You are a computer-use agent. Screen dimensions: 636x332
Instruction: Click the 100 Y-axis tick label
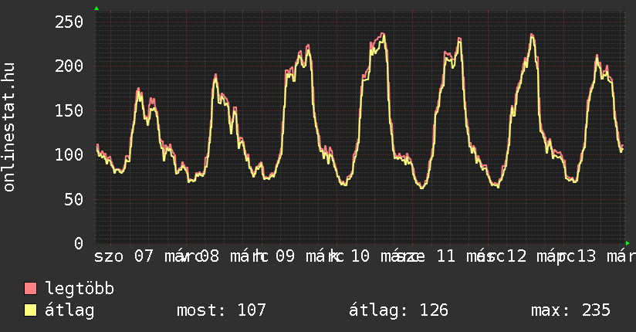coord(69,154)
